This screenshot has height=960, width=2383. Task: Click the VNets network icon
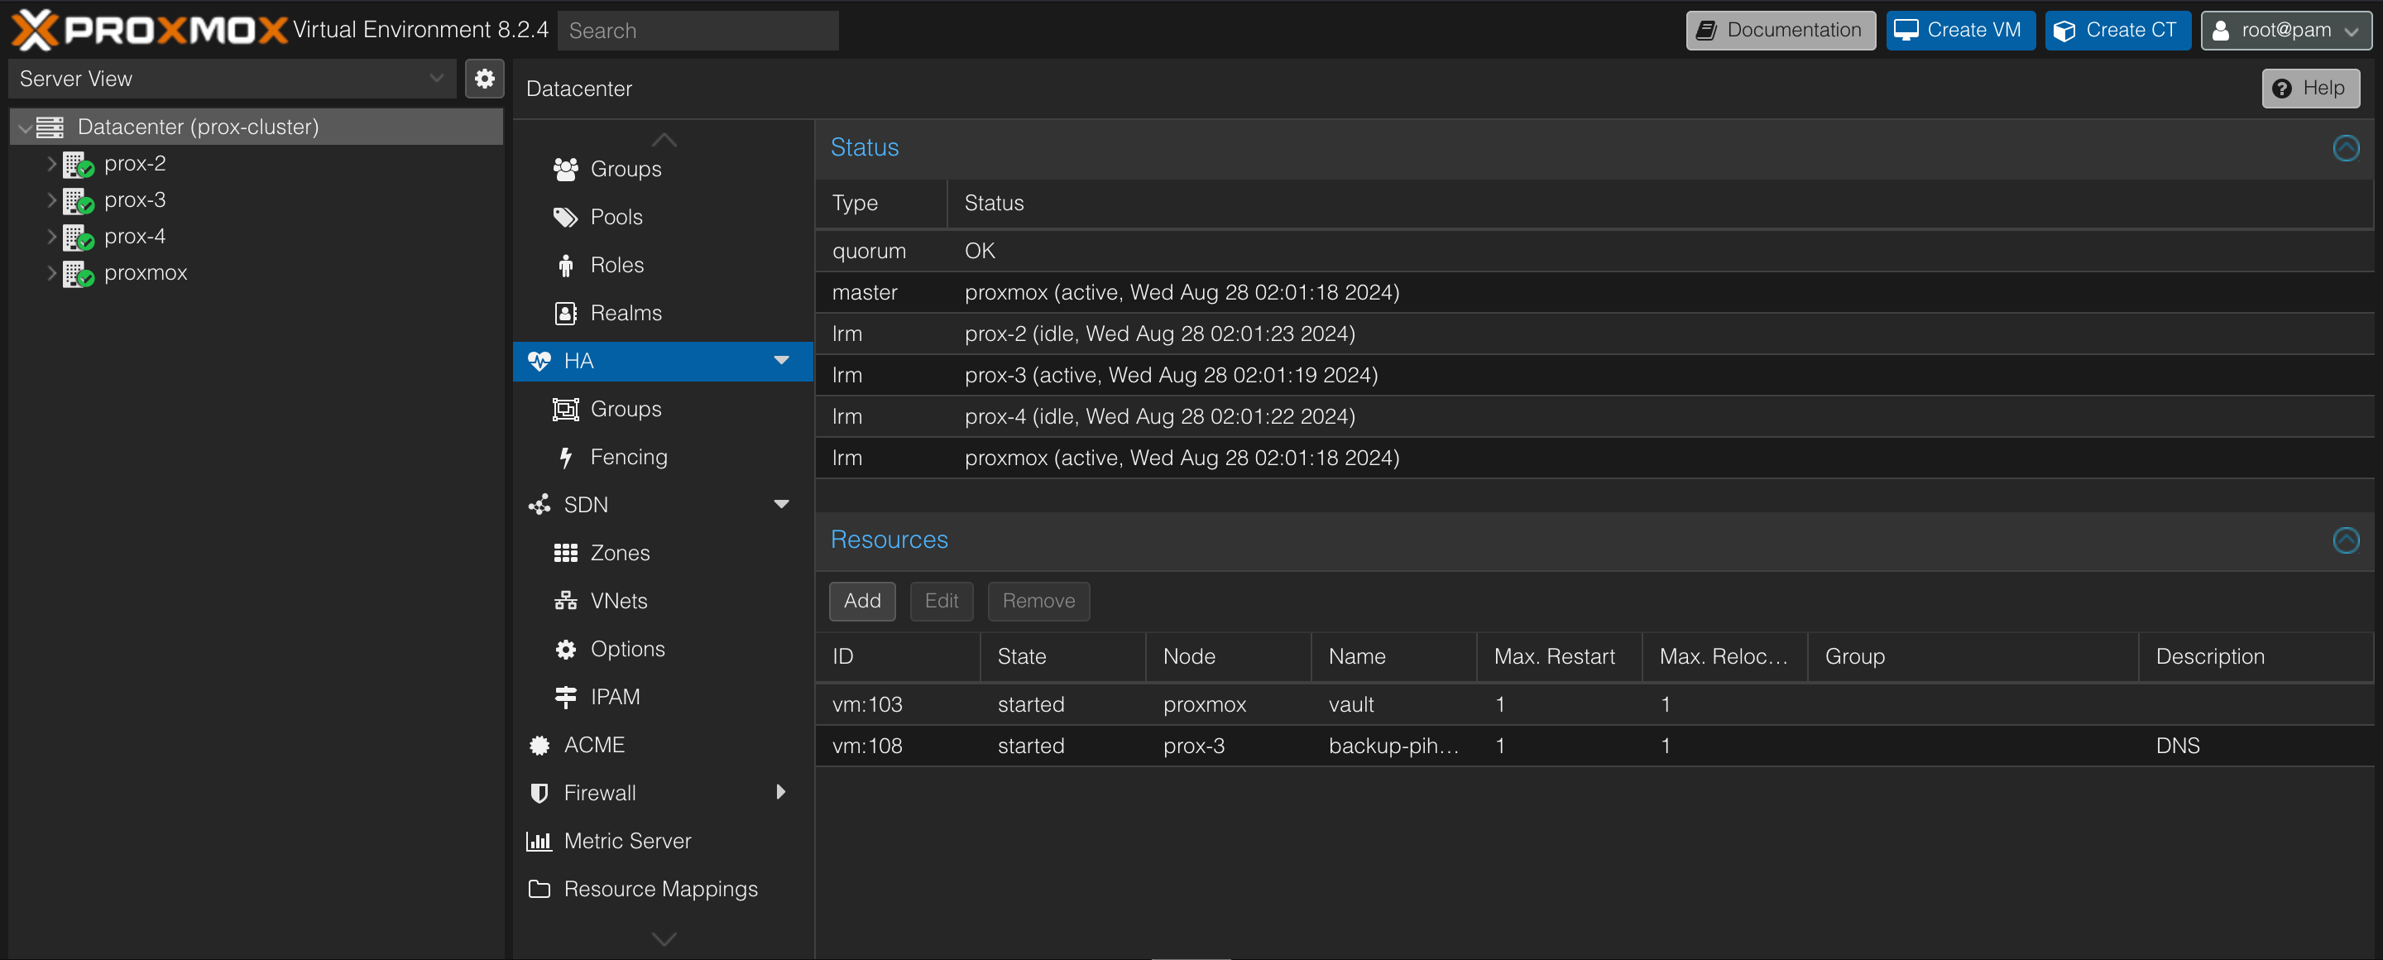click(565, 601)
